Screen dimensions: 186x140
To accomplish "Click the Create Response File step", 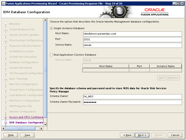I will coord(22,29).
